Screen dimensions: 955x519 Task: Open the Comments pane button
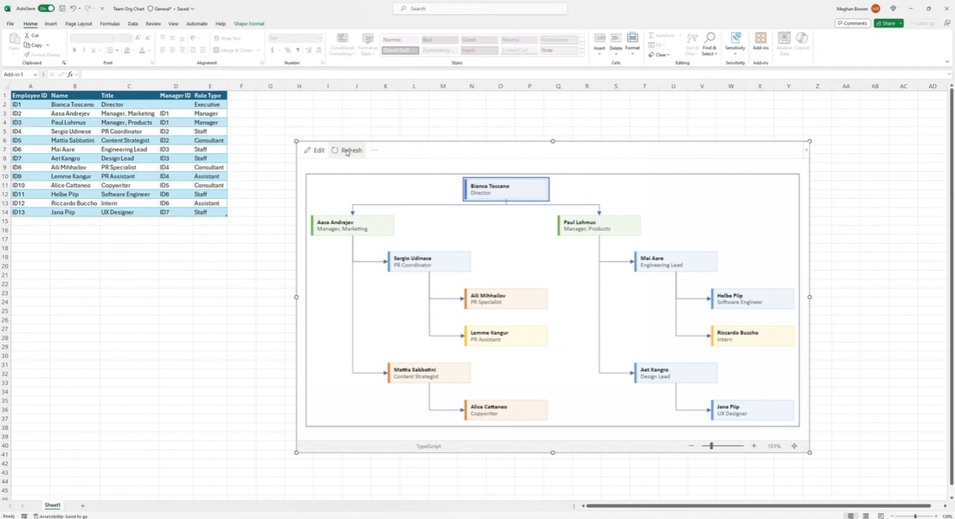852,23
